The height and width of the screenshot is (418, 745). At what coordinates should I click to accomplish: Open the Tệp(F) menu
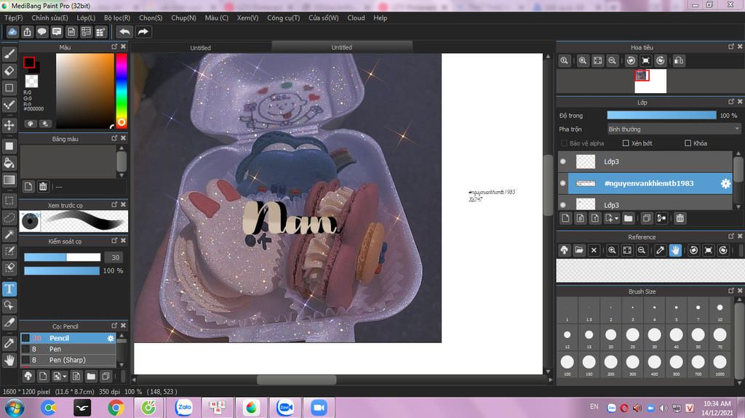point(14,18)
